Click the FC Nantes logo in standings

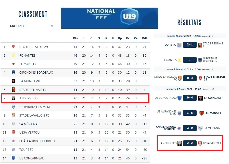pos(14,55)
